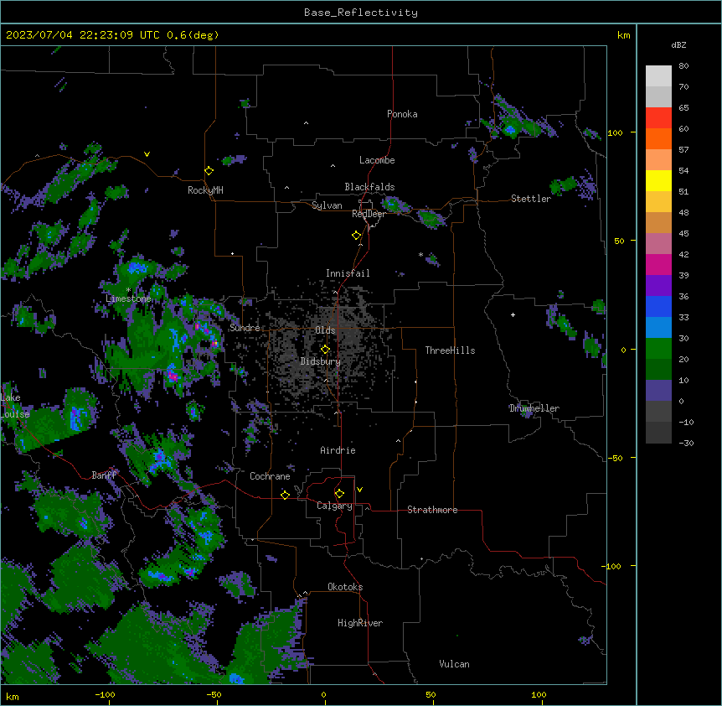
Task: Select the yellow 51–54 dBZ legend swatch
Action: coord(658,180)
